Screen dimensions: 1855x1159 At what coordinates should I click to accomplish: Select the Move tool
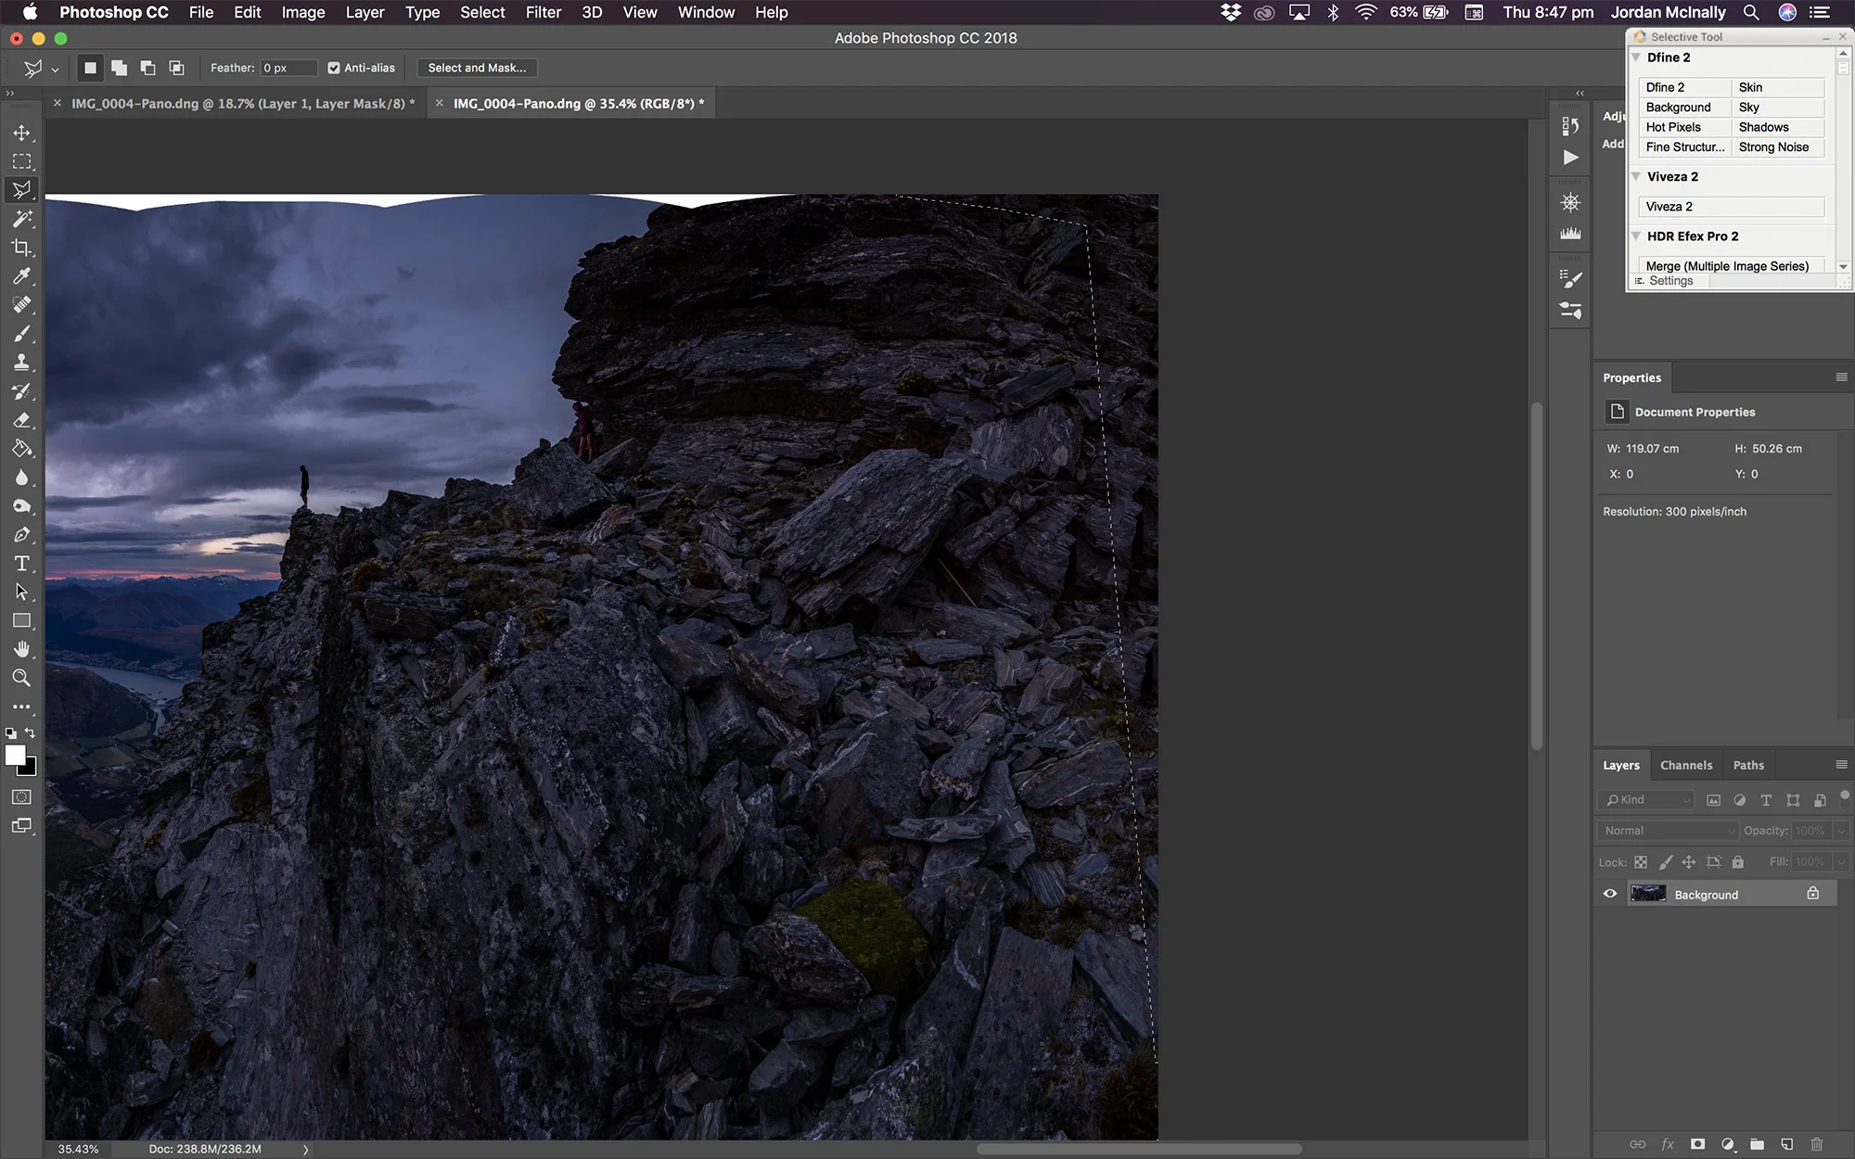tap(22, 133)
